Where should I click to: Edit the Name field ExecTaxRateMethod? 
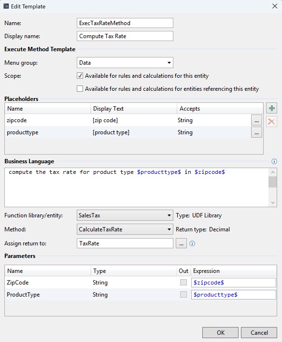point(125,23)
